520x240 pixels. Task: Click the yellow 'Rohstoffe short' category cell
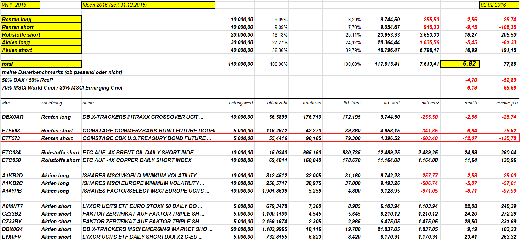pos(41,34)
